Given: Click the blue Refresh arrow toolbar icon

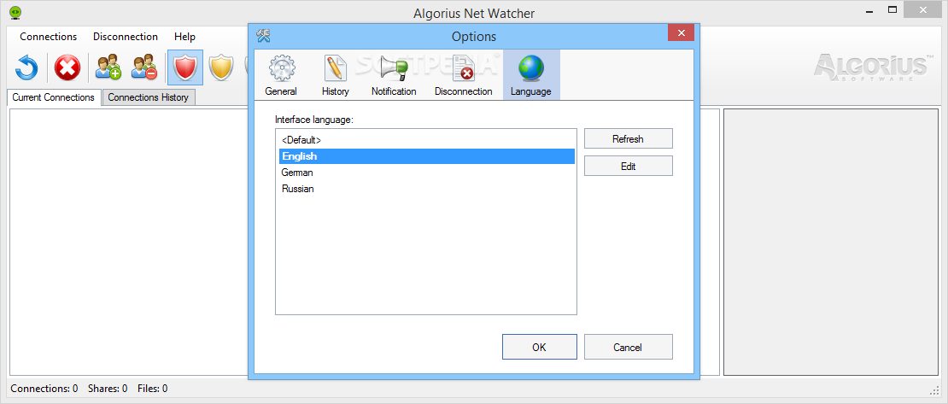Looking at the screenshot, I should tap(26, 67).
